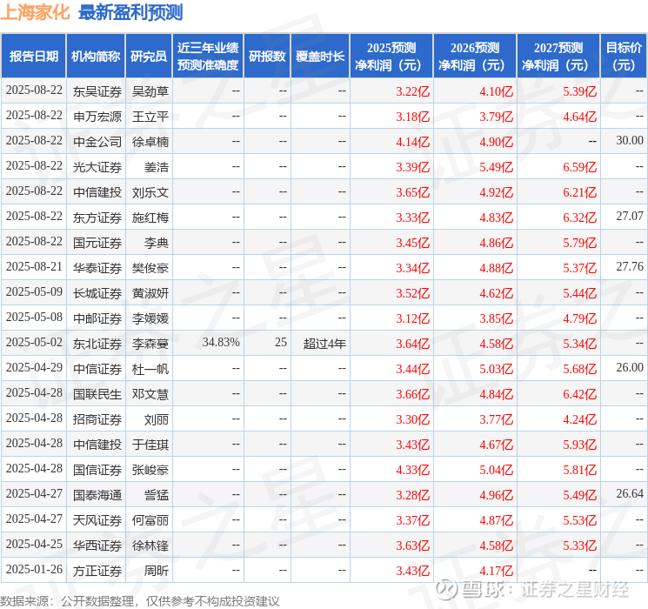Click institution 中信证券
Screen dimensions: 648x609
(x=97, y=369)
